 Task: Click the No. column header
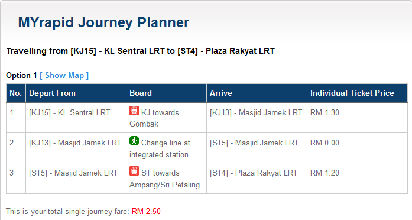pos(16,93)
